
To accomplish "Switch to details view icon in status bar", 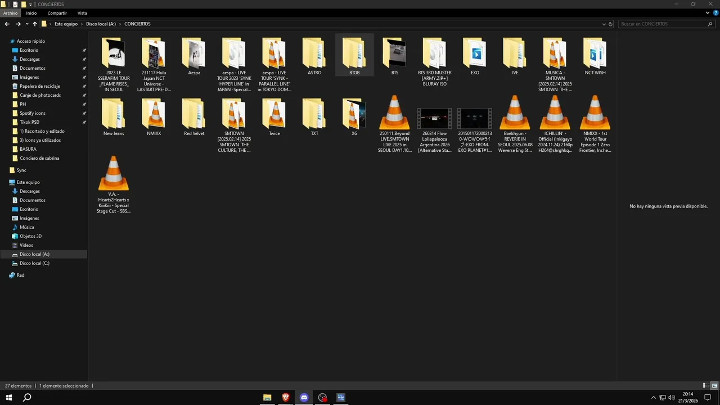I will coord(707,386).
